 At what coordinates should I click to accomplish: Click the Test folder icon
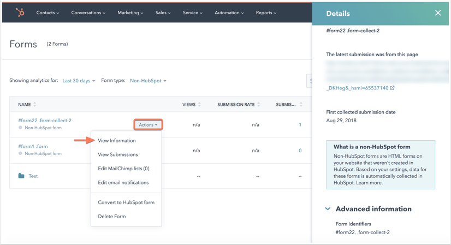tap(21, 176)
